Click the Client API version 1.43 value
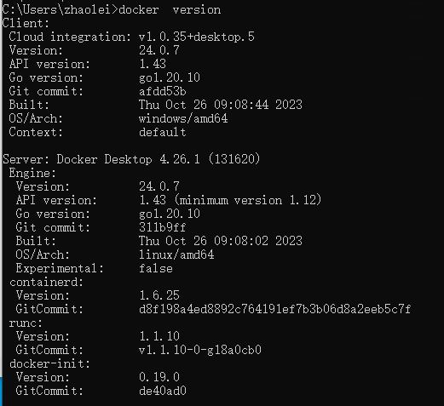 tap(153, 64)
